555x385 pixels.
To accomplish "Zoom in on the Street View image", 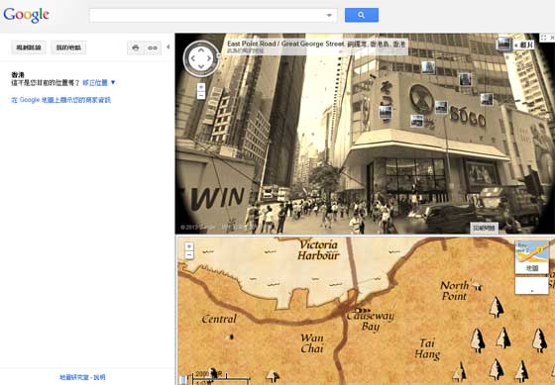I will pyautogui.click(x=201, y=87).
